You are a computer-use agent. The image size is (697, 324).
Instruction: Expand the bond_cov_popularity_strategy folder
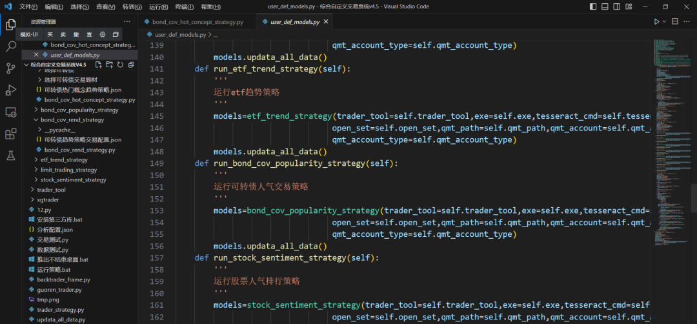tap(79, 110)
